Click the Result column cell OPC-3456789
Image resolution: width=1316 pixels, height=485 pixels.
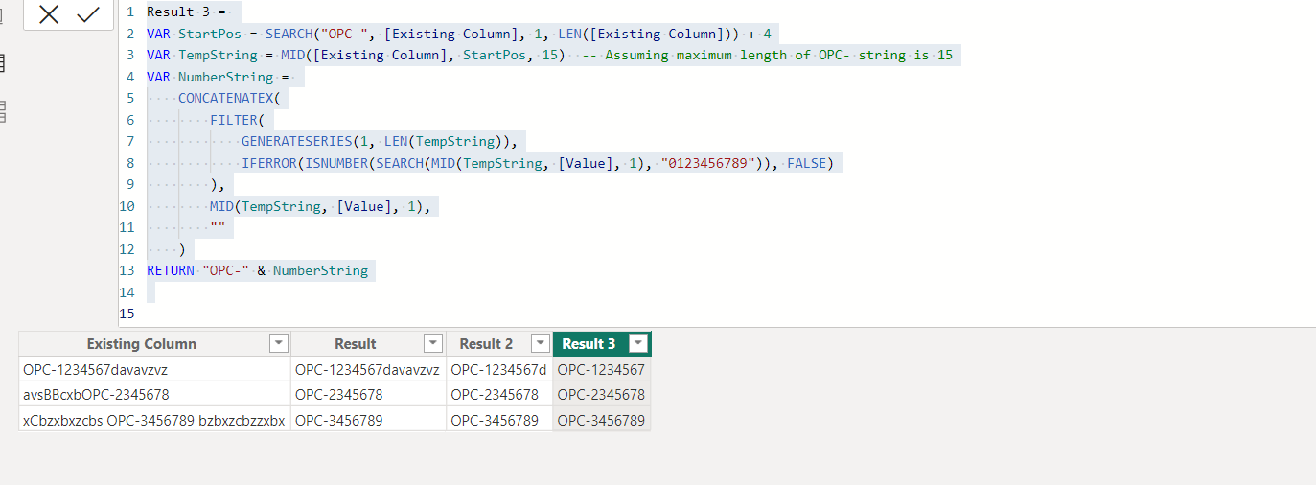pyautogui.click(x=368, y=420)
